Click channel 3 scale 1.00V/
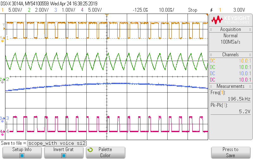 68,10
